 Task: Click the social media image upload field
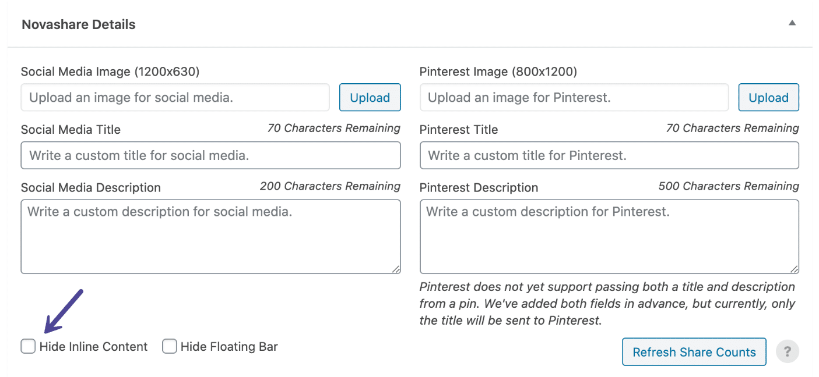(175, 97)
